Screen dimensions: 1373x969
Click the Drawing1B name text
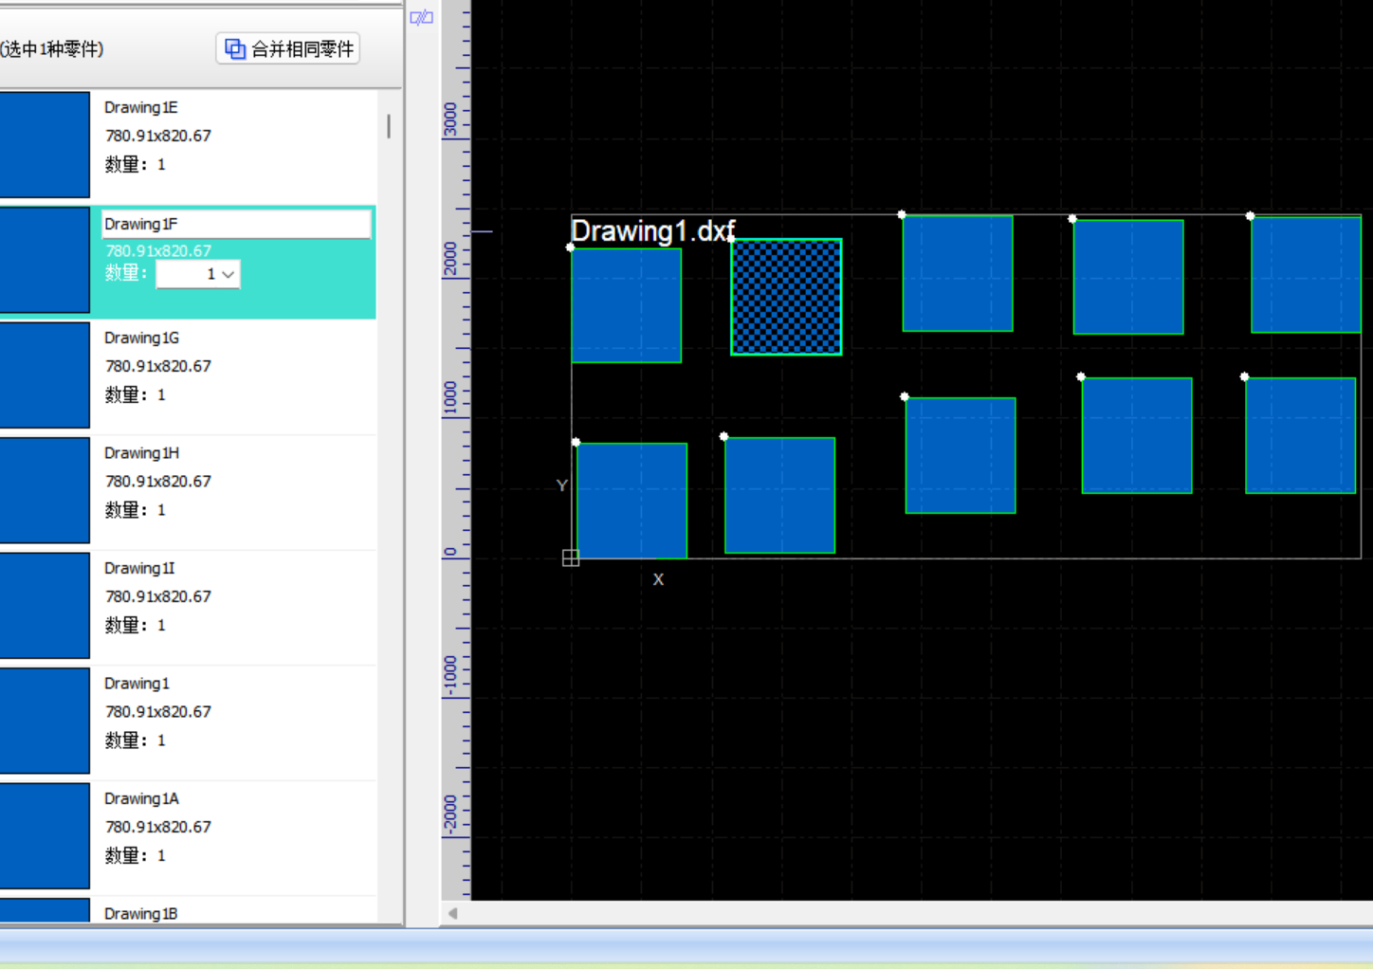pos(140,914)
